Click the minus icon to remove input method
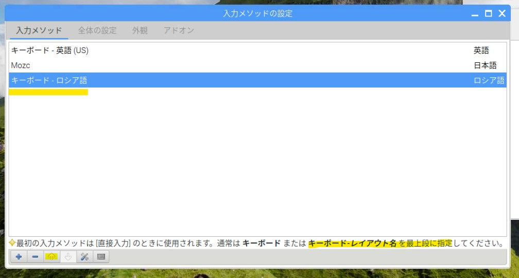The height and width of the screenshot is (278, 519). pyautogui.click(x=35, y=257)
